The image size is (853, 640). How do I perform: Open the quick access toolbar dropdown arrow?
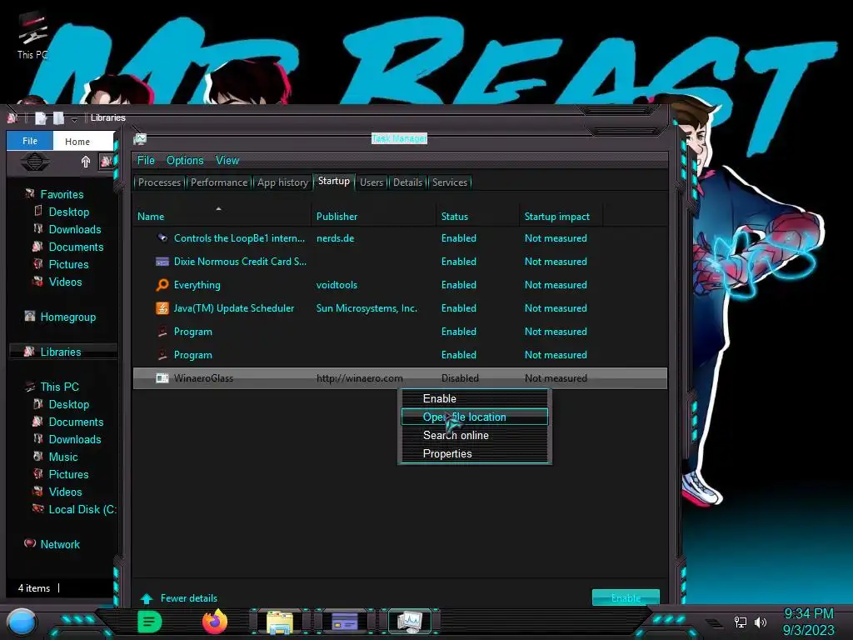click(x=74, y=119)
